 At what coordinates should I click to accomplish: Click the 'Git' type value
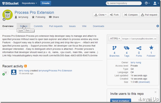click(x=132, y=69)
